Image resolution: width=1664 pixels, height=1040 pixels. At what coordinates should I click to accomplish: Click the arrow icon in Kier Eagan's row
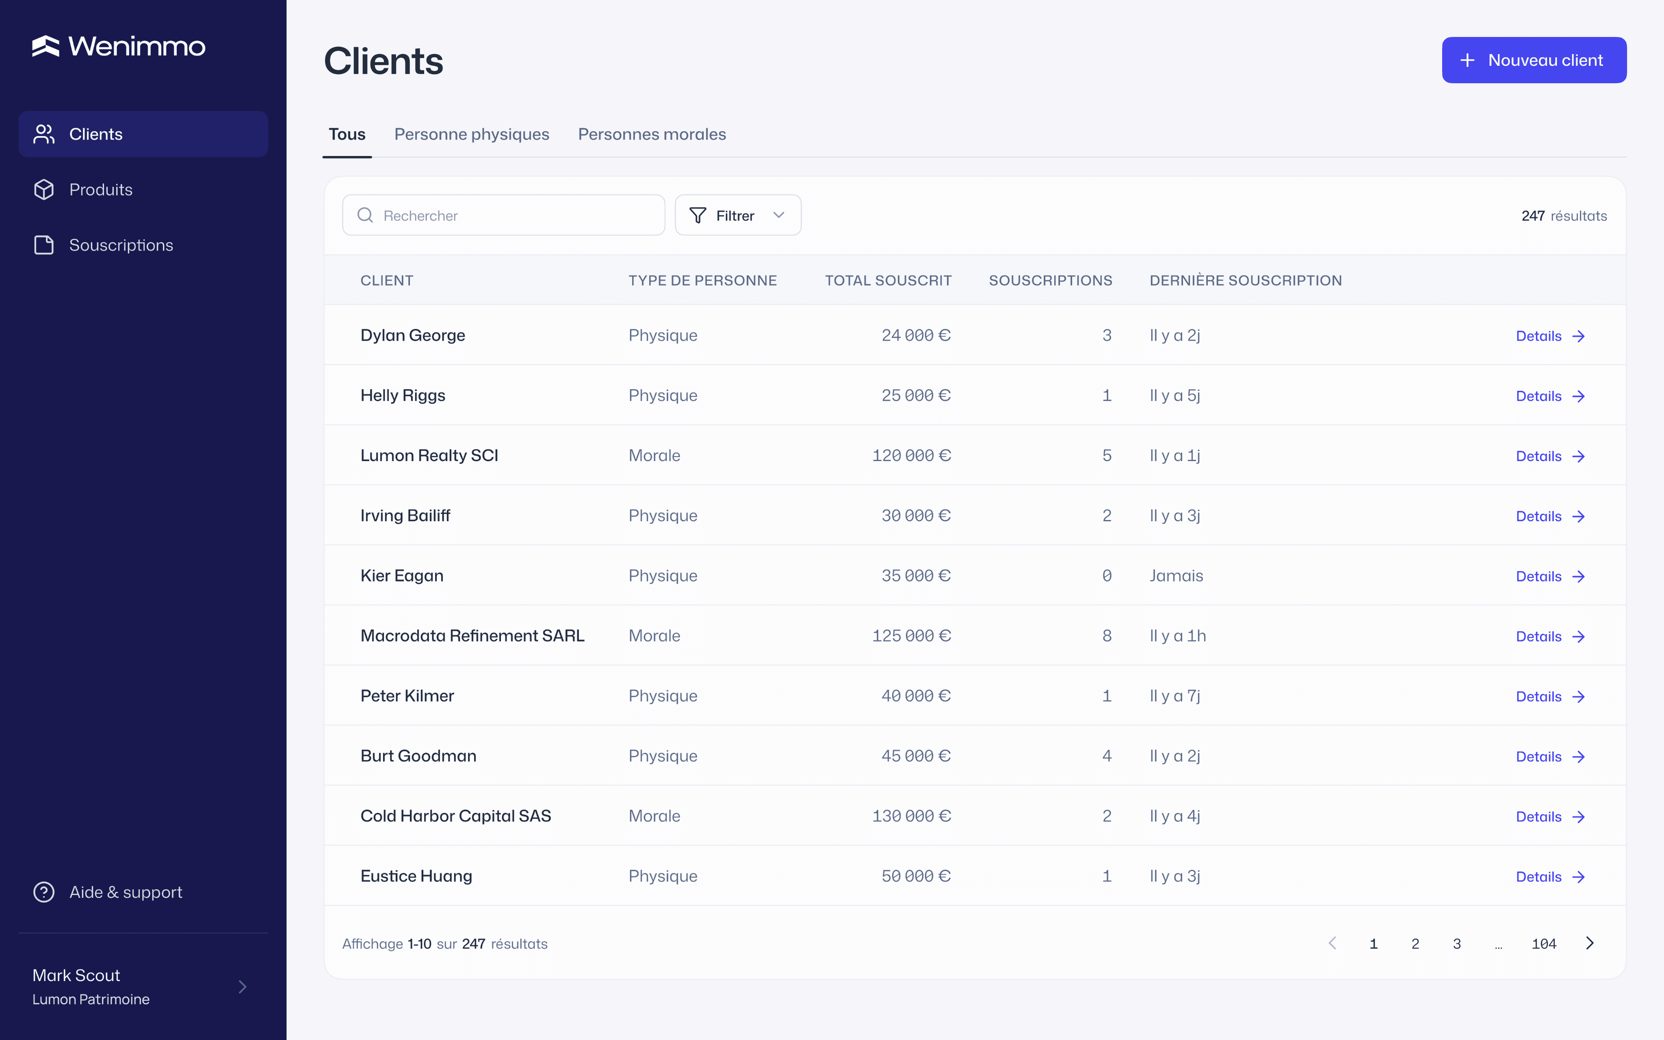(1579, 576)
